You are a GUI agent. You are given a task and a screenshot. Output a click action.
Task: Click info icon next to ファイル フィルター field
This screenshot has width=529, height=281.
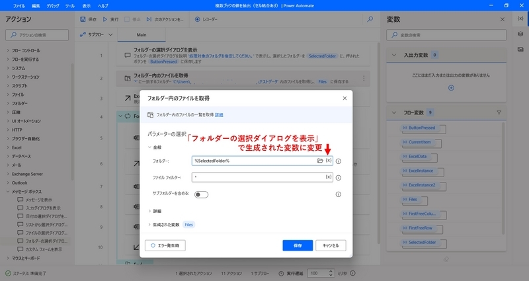(x=339, y=178)
